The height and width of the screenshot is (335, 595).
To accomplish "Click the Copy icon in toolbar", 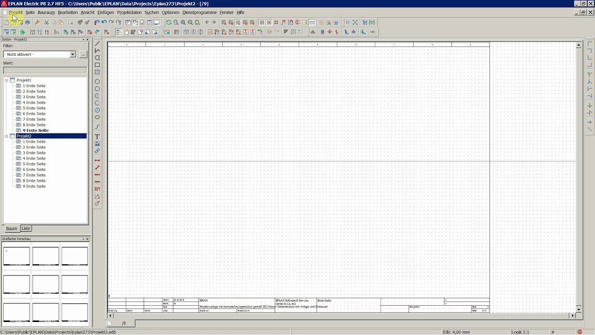I will point(54,22).
